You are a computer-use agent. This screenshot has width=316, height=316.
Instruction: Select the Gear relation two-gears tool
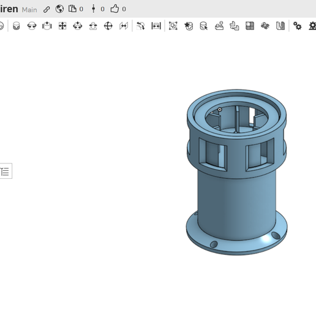(297, 26)
